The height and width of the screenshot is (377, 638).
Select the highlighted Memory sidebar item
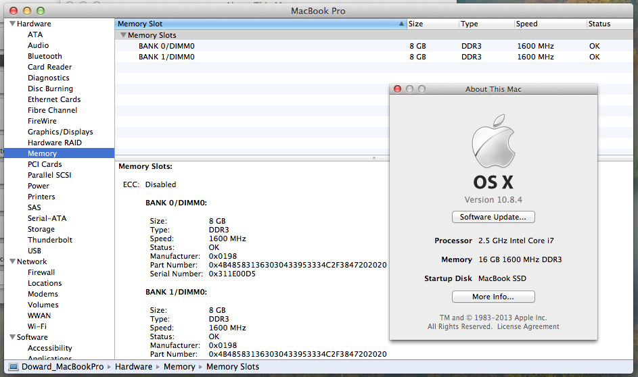59,153
